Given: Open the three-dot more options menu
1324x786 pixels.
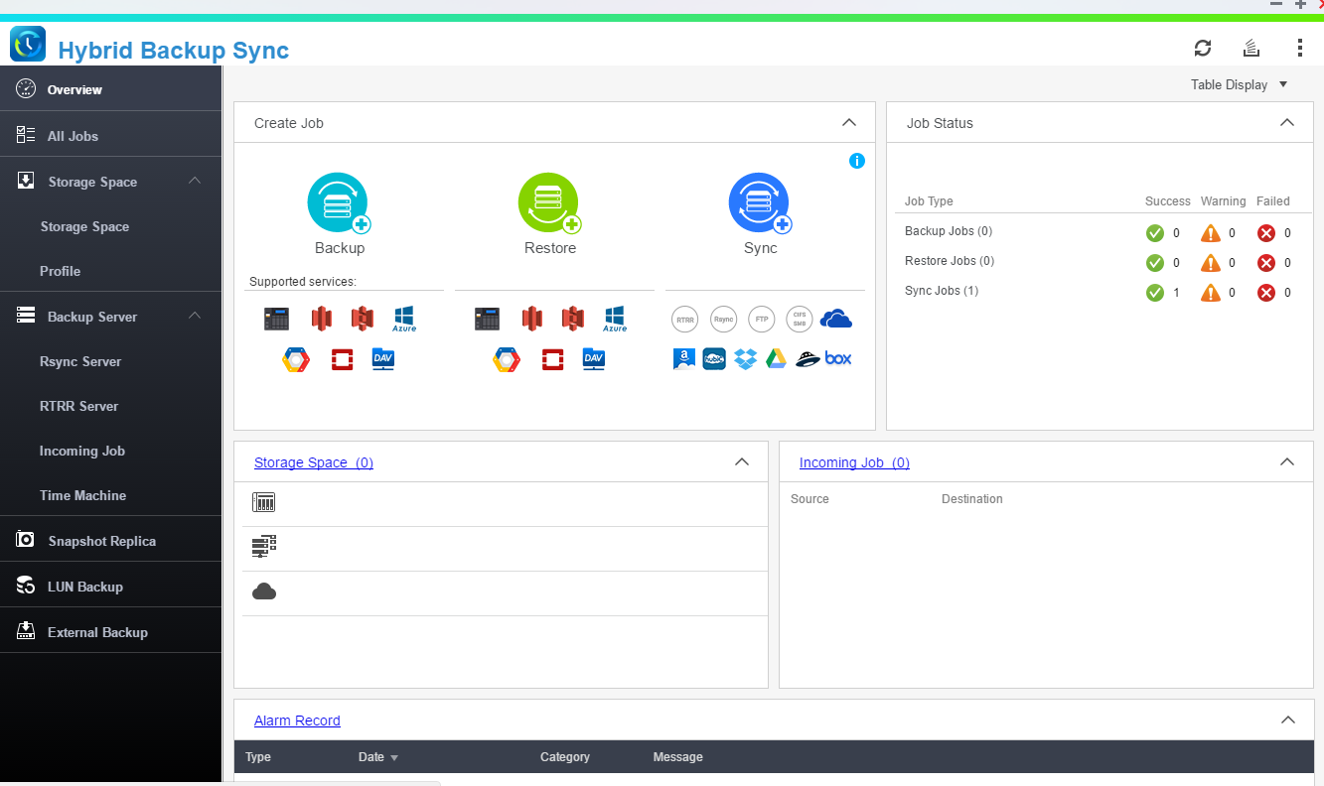Looking at the screenshot, I should click(x=1300, y=48).
